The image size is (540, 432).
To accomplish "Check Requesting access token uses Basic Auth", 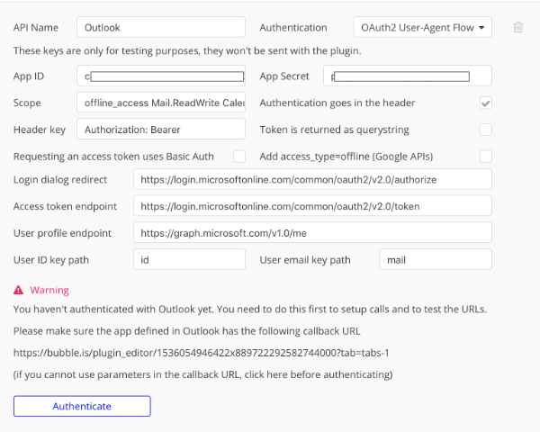I will pyautogui.click(x=239, y=157).
